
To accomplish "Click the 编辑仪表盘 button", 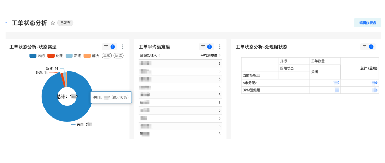I will [367, 23].
